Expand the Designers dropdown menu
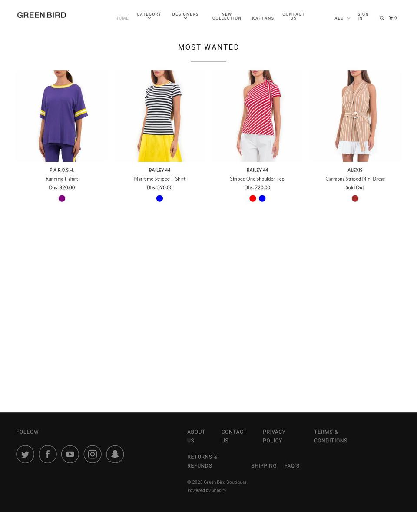Screen dimensions: 417x512 pyautogui.click(x=185, y=16)
